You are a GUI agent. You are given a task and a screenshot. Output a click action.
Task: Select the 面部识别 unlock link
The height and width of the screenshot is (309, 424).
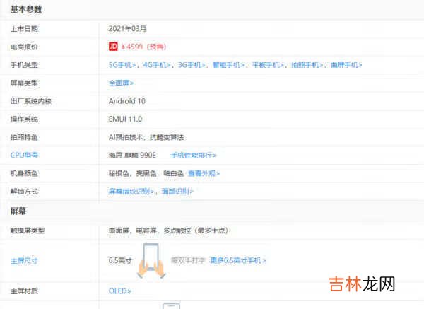click(x=177, y=191)
